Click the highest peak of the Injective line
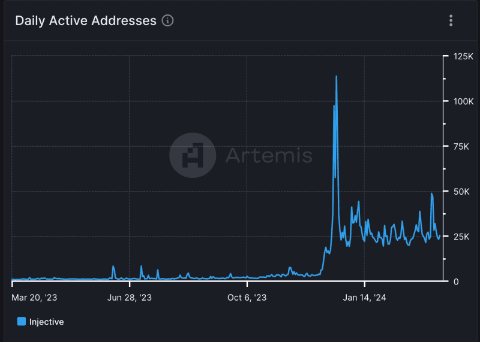Screen dimensions: 480x342 pyautogui.click(x=337, y=77)
